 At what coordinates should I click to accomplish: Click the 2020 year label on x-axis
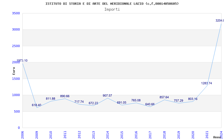(x=193, y=135)
